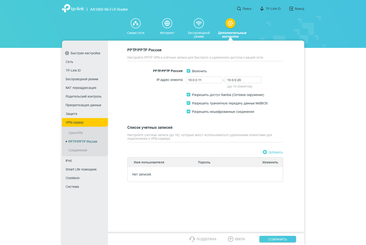Toggle Разрешить транзитную передачу NetBIOS checkbox
The height and width of the screenshot is (245, 366).
click(189, 103)
